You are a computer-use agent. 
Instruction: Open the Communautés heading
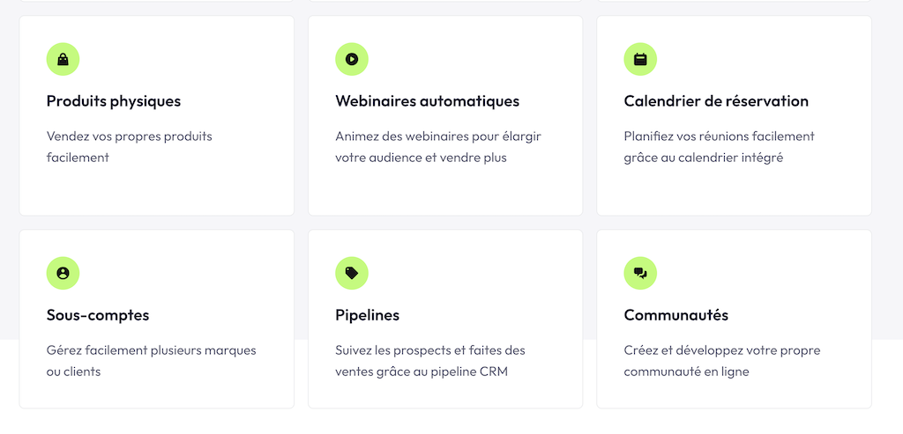(676, 315)
